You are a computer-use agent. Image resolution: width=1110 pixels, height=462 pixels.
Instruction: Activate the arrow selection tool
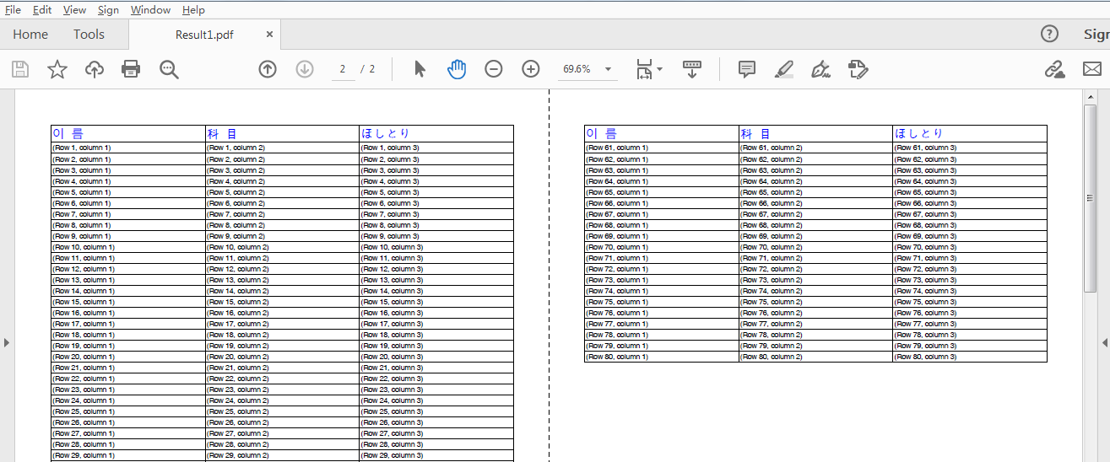(420, 69)
